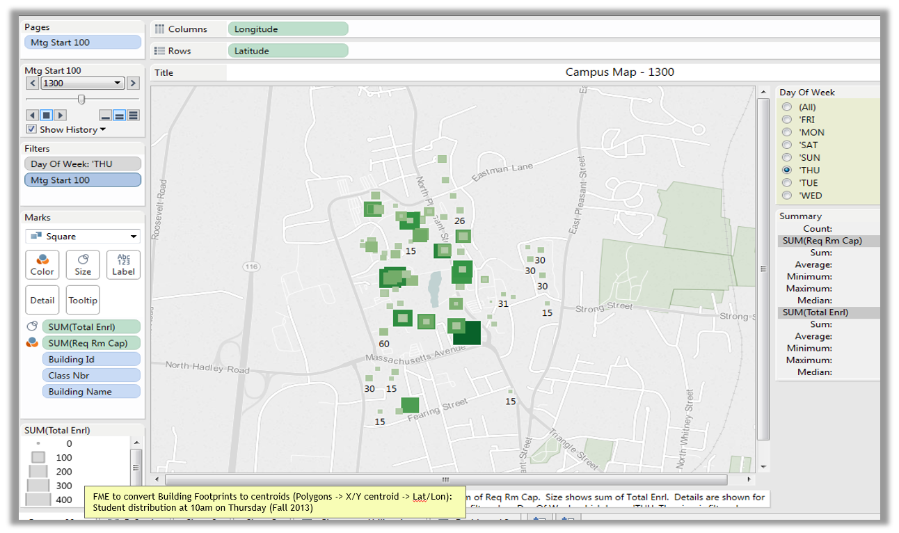Select 'TUE day of week
This screenshot has width=899, height=533.
click(787, 183)
